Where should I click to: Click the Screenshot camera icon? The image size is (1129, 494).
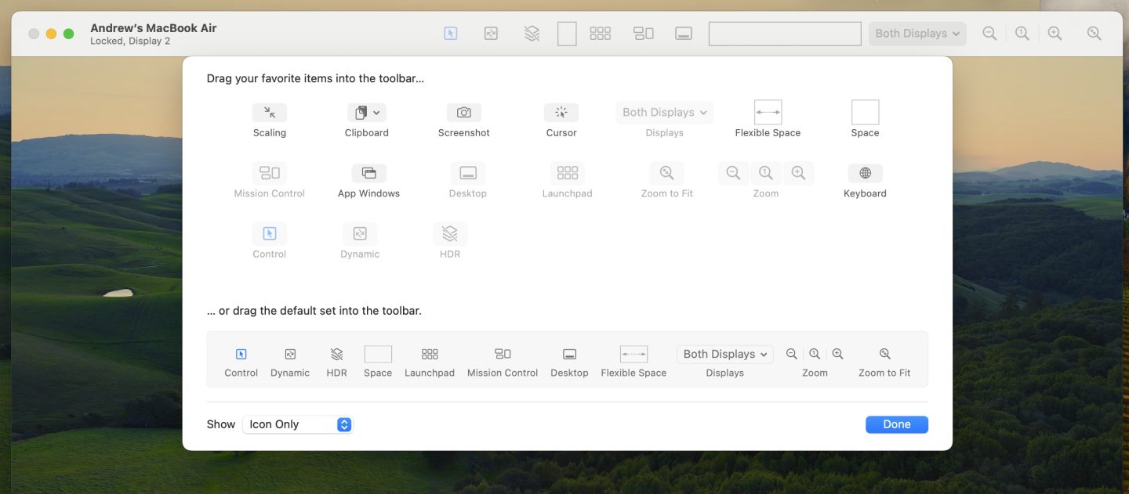pyautogui.click(x=464, y=113)
